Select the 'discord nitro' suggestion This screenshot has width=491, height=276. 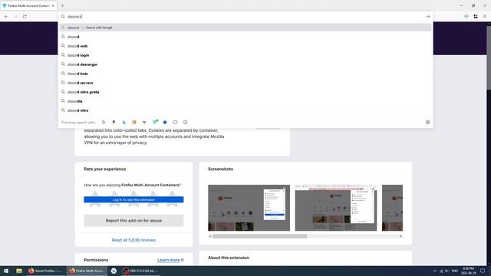pos(245,110)
